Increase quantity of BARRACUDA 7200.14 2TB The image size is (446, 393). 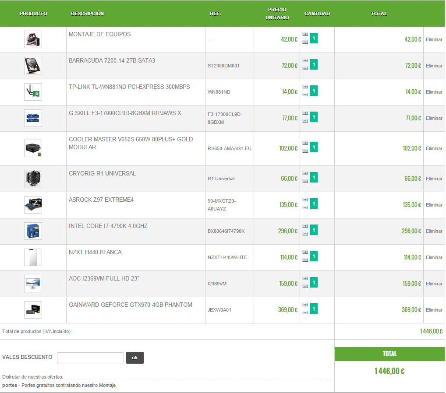tap(305, 60)
